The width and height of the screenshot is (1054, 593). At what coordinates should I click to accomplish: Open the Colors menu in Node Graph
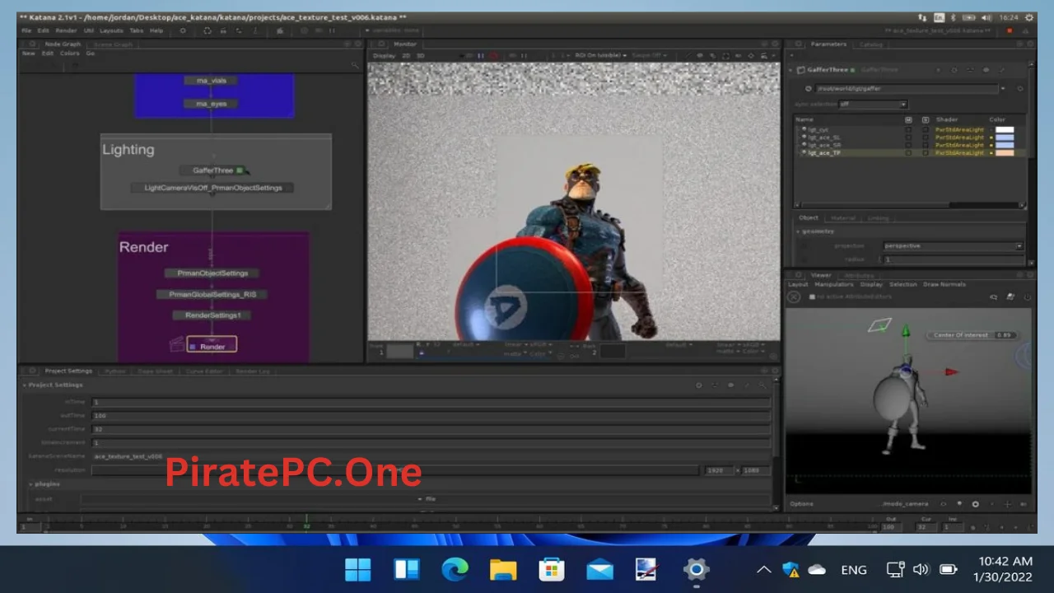click(x=69, y=54)
